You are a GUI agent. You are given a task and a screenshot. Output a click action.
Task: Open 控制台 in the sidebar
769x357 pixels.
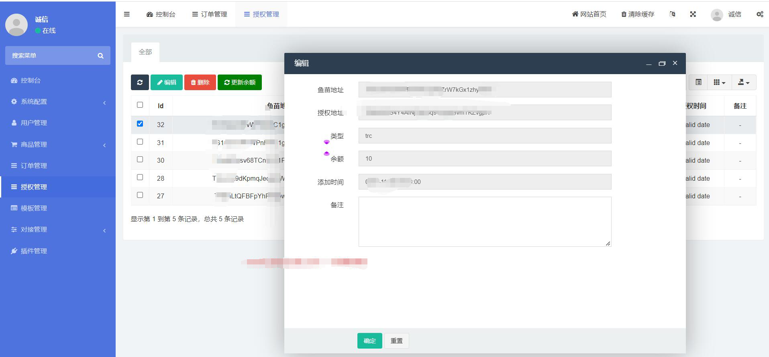pos(58,81)
